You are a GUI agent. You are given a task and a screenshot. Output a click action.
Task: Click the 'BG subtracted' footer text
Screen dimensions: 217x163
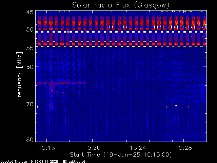(74, 162)
